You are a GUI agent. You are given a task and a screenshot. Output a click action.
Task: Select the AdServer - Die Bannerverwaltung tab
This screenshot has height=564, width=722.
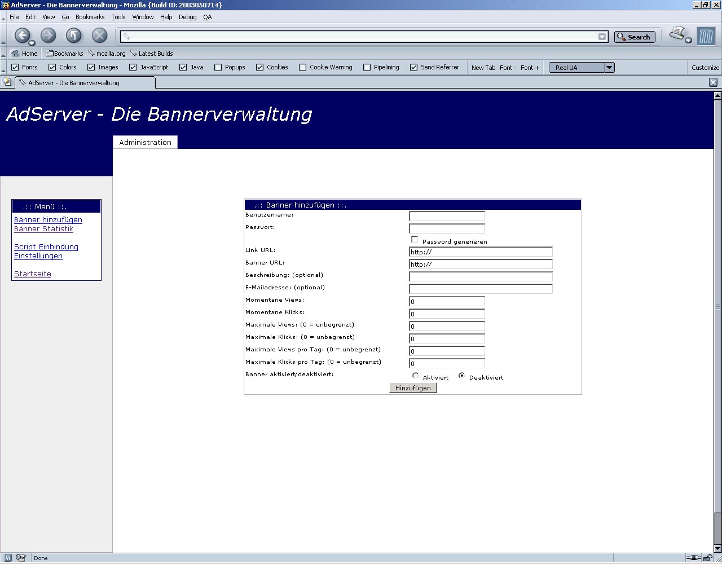pyautogui.click(x=85, y=83)
